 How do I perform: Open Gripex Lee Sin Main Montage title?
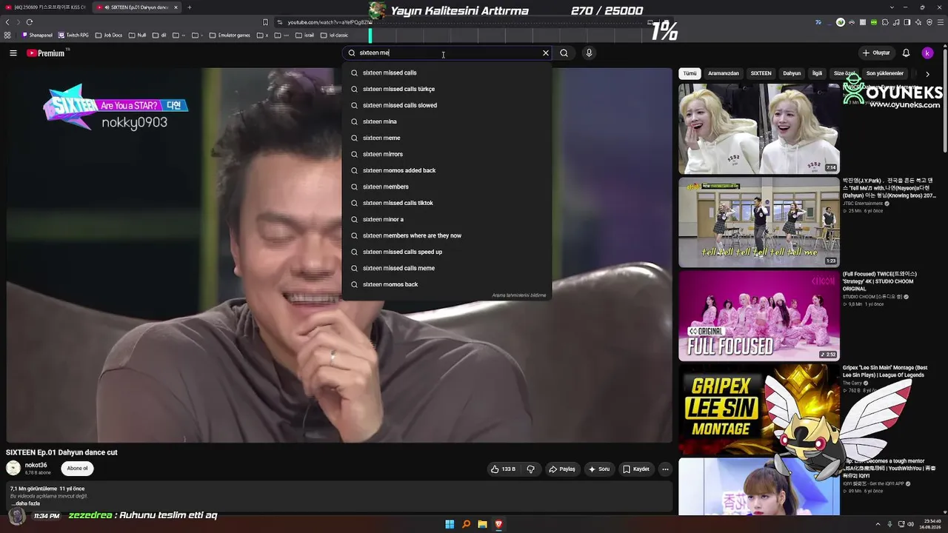tap(884, 372)
